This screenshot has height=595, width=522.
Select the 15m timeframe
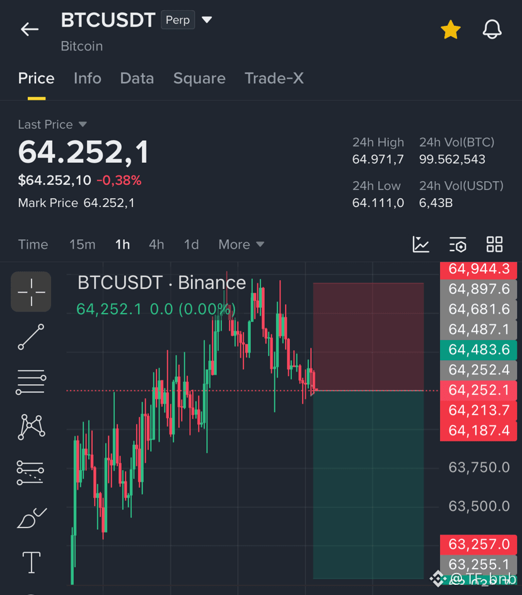click(82, 244)
